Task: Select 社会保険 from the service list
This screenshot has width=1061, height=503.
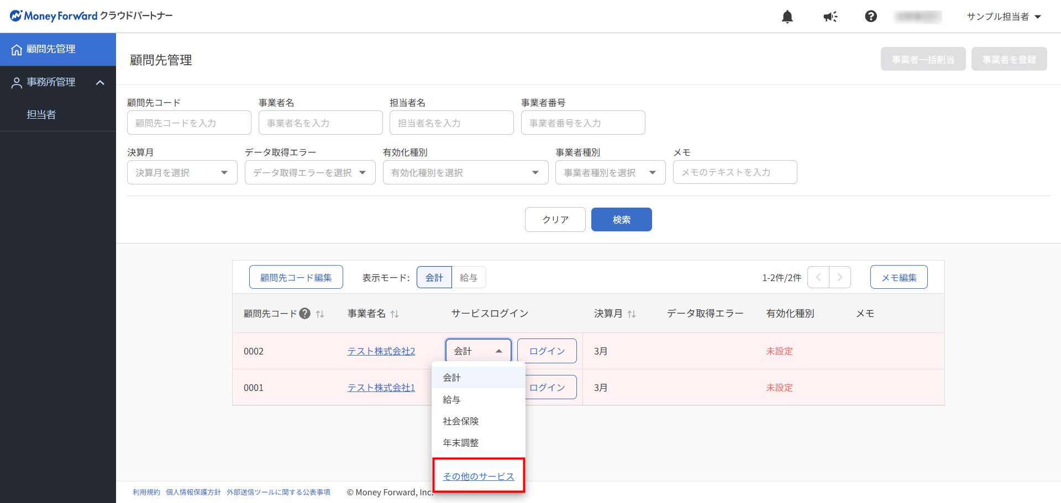Action: pyautogui.click(x=461, y=421)
